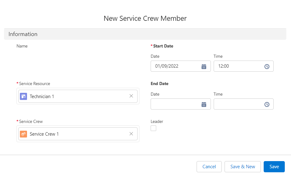Image resolution: width=291 pixels, height=176 pixels.
Task: Enable the Leader checkbox
Action: (x=153, y=128)
